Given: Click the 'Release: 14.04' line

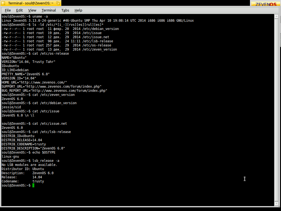Looking at the screenshot, I should point(22,177).
